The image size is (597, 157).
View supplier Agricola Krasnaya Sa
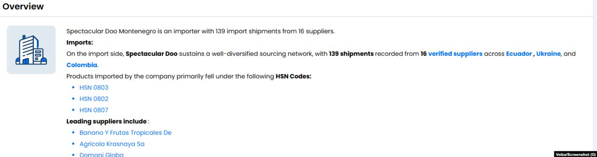click(112, 144)
